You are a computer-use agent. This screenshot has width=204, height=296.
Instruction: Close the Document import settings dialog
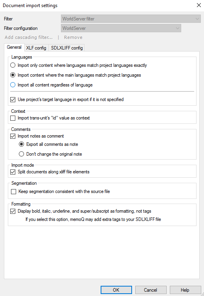199,5
